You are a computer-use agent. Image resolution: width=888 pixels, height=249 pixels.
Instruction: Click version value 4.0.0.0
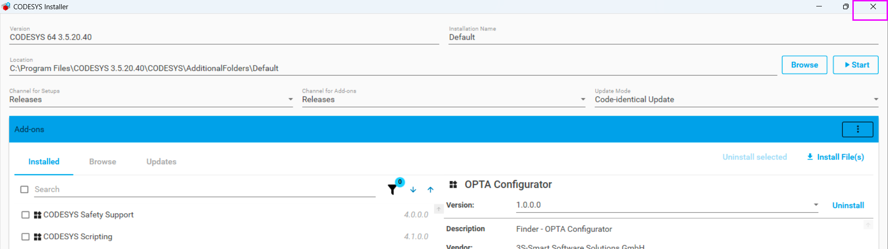tap(416, 215)
